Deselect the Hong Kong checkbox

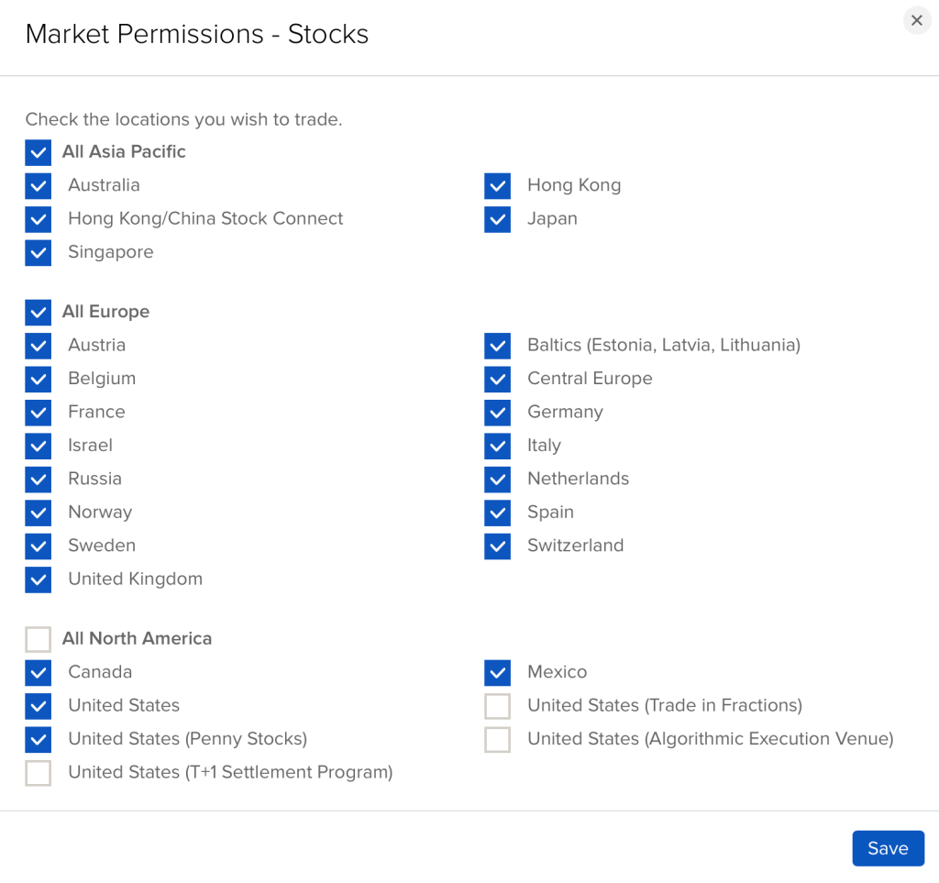[498, 186]
